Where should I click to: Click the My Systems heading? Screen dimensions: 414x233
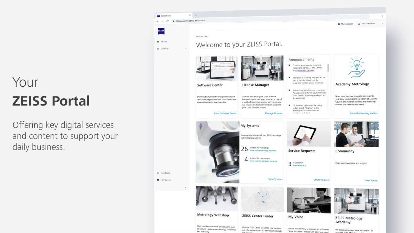[250, 126]
